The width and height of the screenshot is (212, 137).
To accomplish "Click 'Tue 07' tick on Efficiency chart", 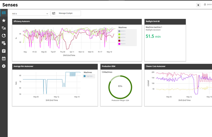I will [53, 52].
